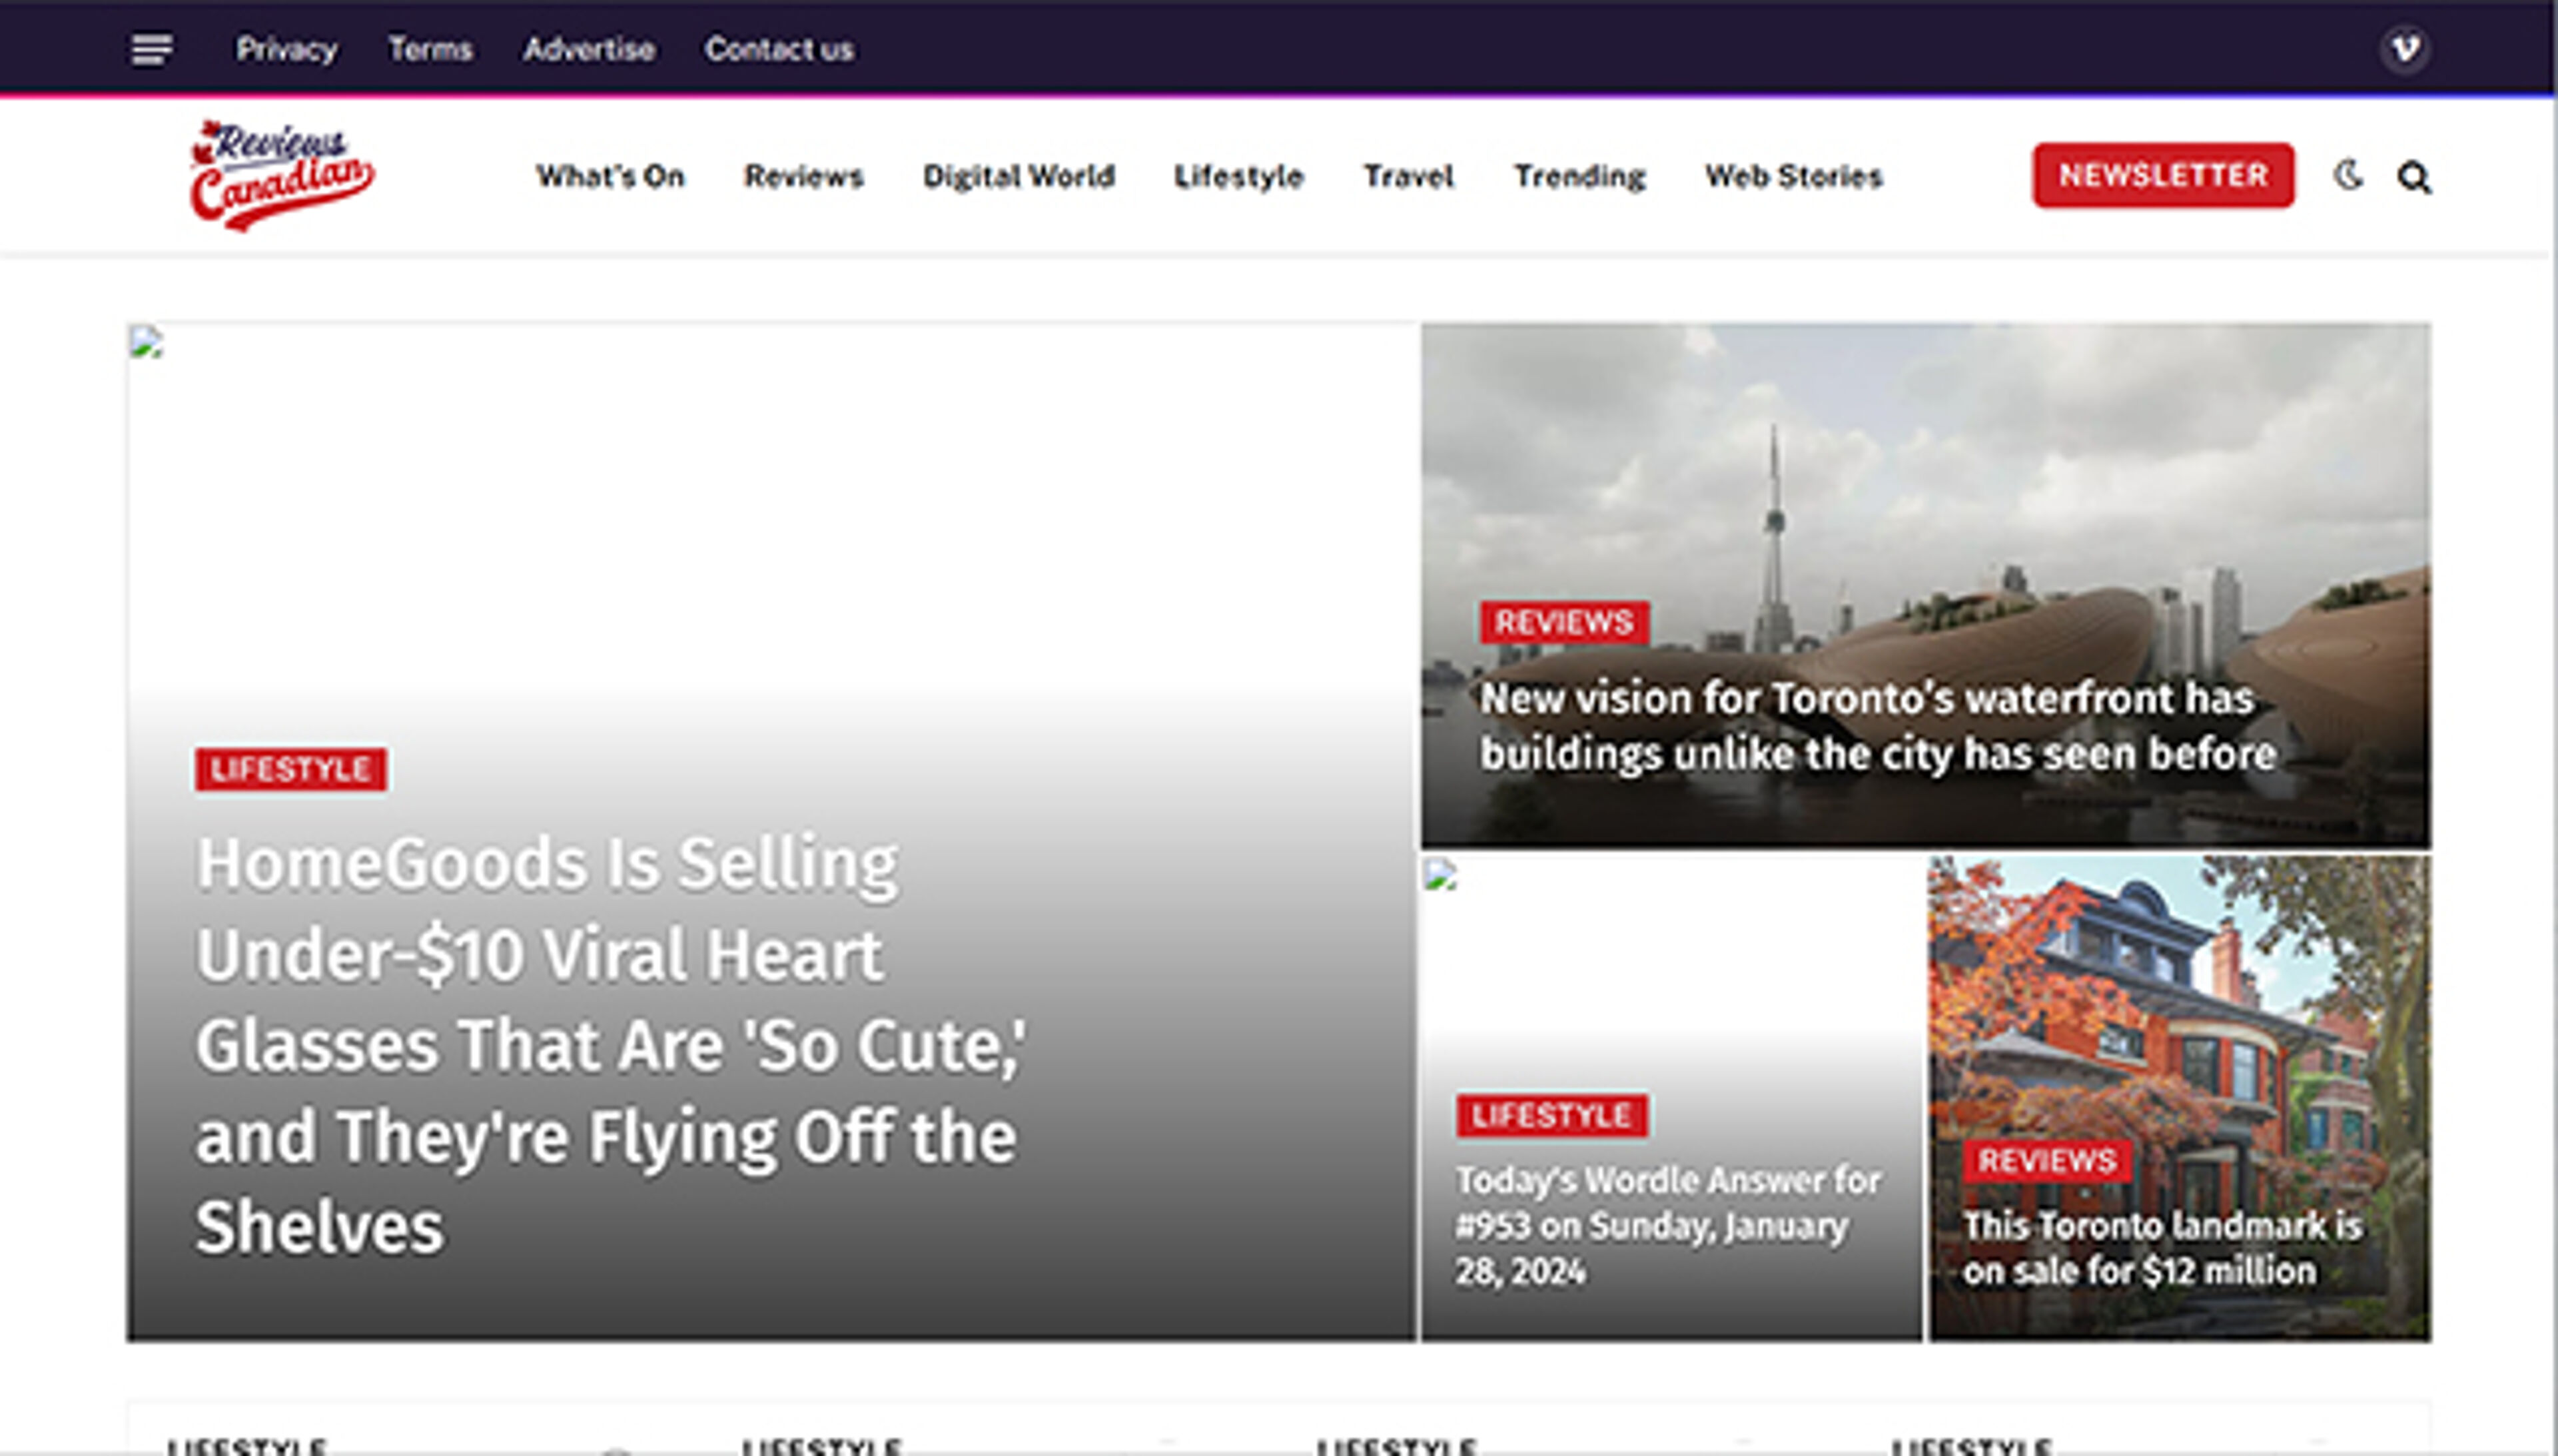Viewport: 2558px width, 1456px height.
Task: Open the HomeGoods heart glasses headline
Action: pyautogui.click(x=610, y=1044)
